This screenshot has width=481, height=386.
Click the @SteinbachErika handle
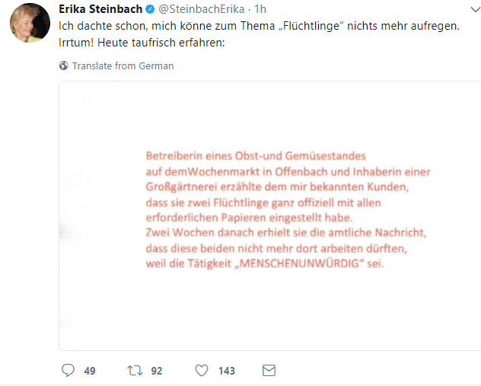[x=202, y=8]
